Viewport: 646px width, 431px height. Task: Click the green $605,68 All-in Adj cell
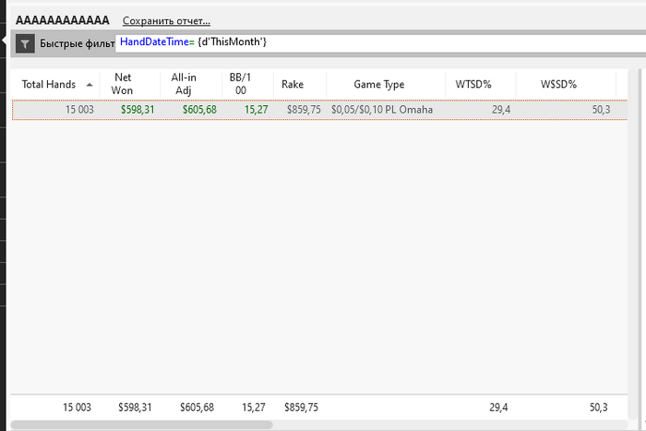pos(199,110)
